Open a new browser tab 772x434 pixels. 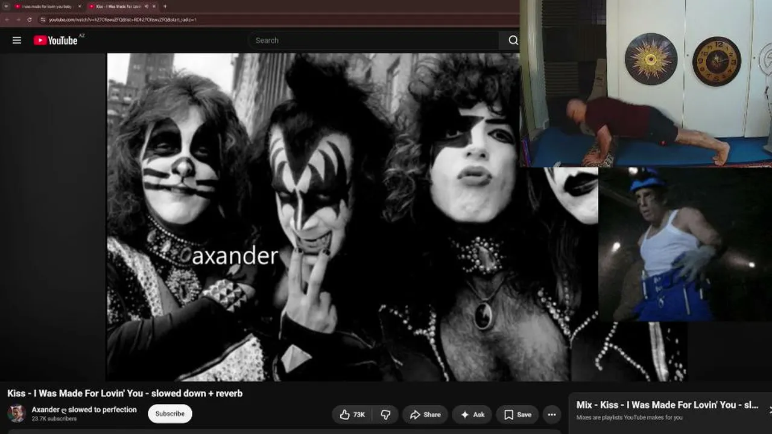coord(165,6)
